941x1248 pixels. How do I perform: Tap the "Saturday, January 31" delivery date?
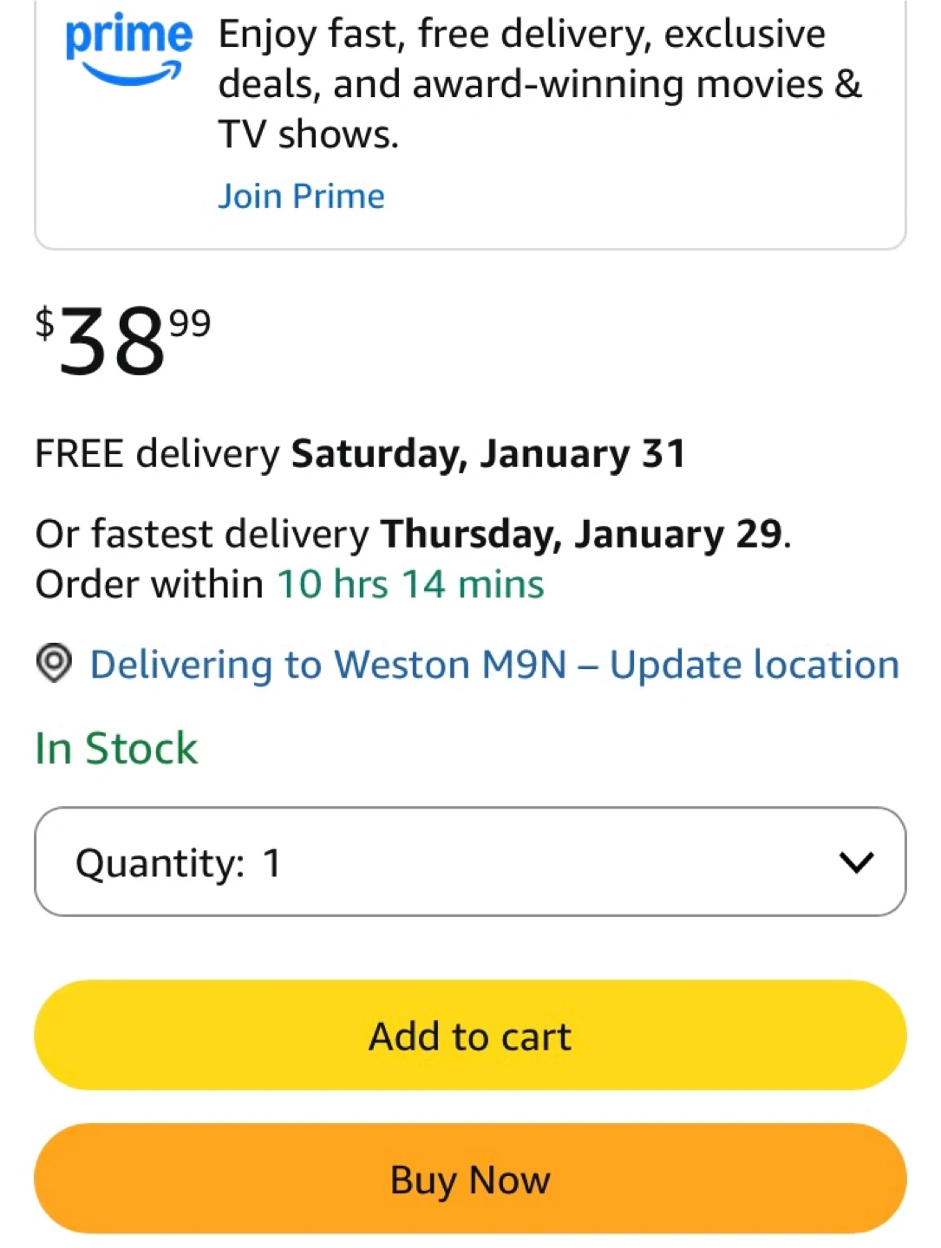click(x=488, y=453)
